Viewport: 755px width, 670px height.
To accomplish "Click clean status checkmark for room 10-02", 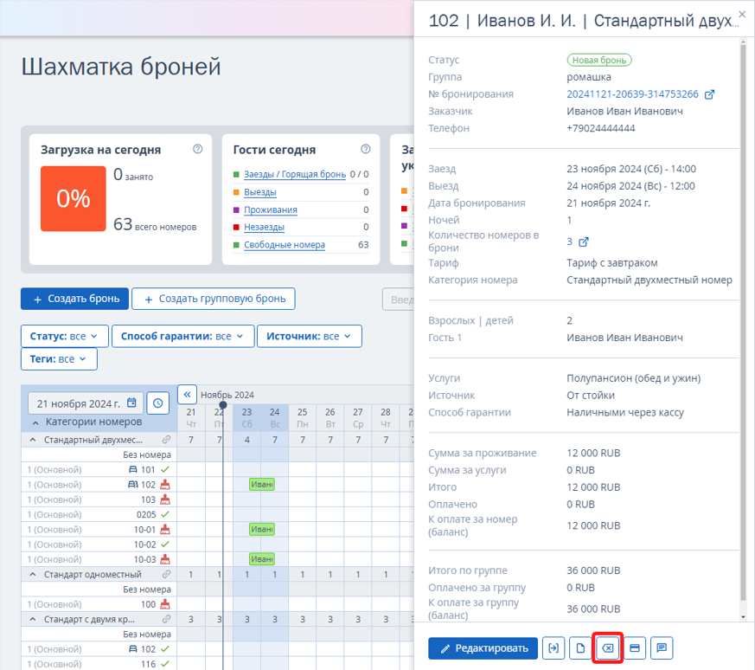I will (x=165, y=544).
